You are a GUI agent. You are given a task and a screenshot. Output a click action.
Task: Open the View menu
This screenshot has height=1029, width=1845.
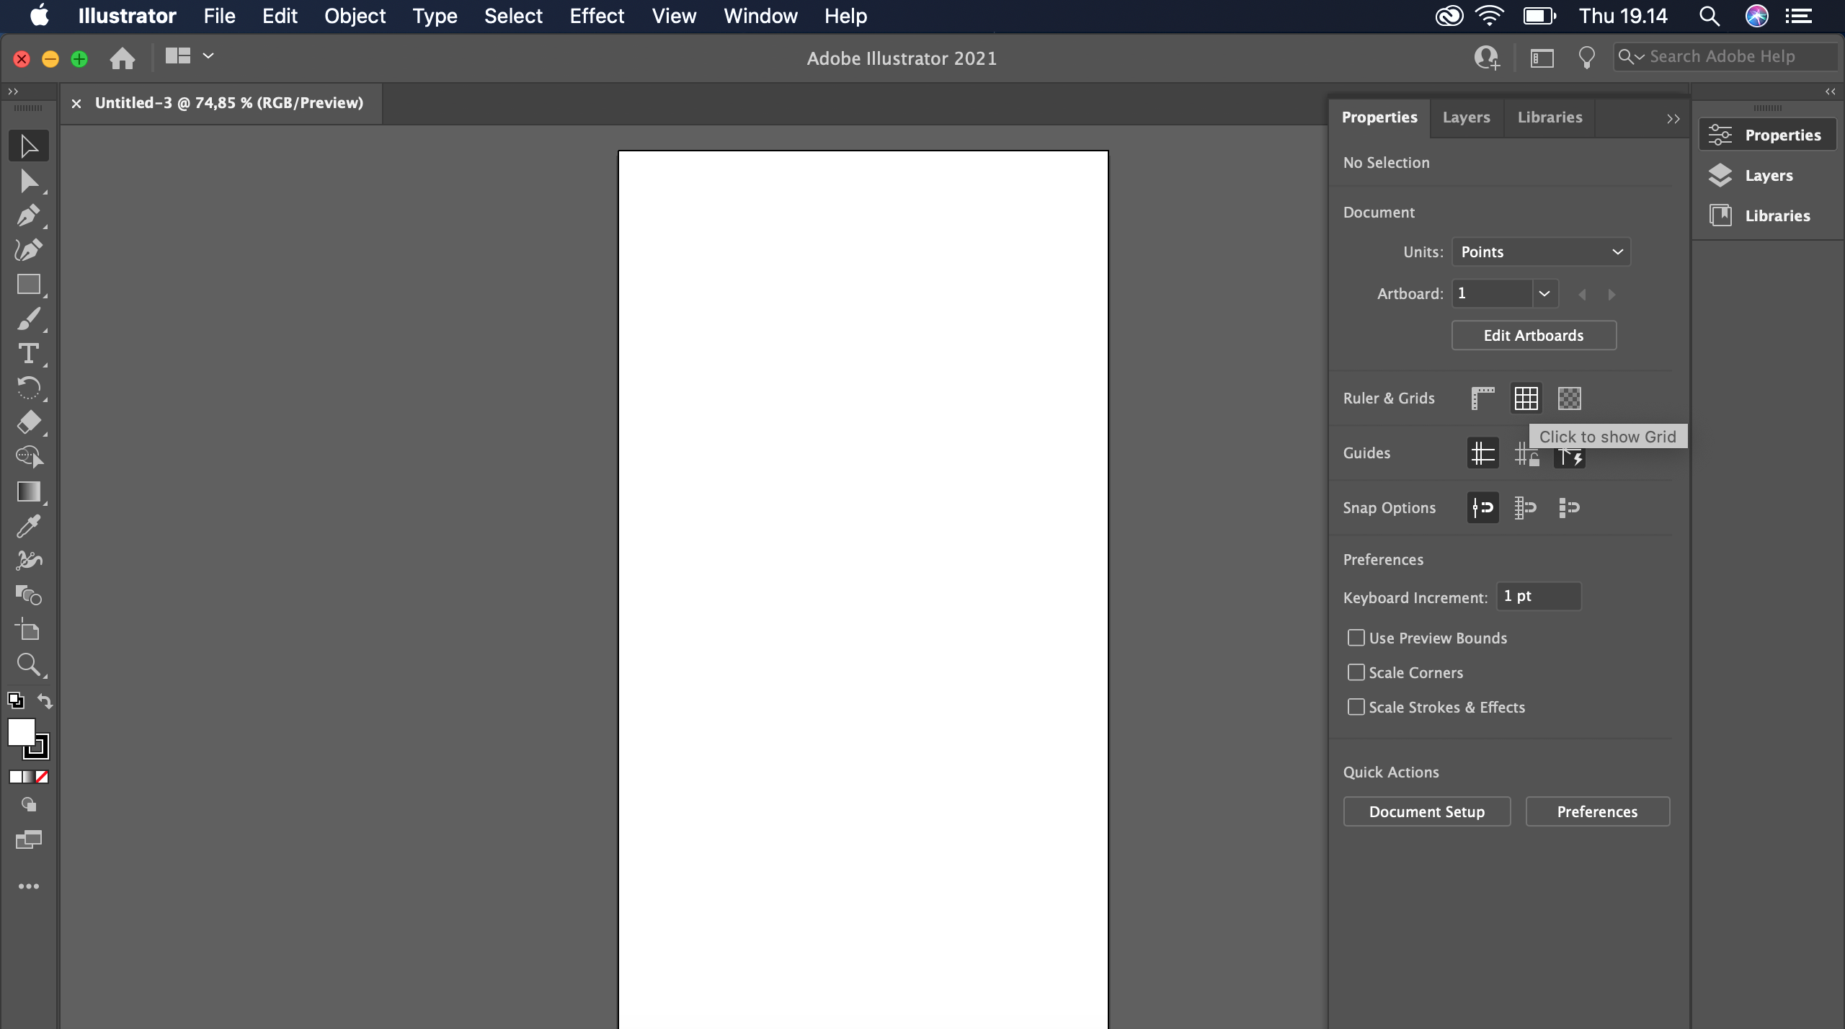[x=674, y=16]
